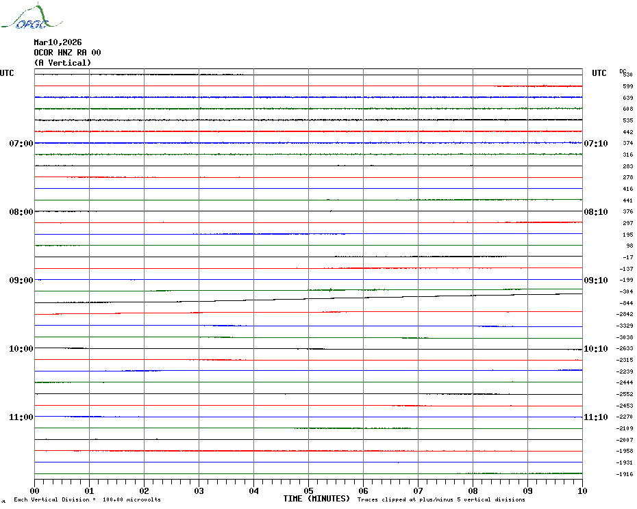Click the 00 minute tick on x-axis

click(x=35, y=491)
